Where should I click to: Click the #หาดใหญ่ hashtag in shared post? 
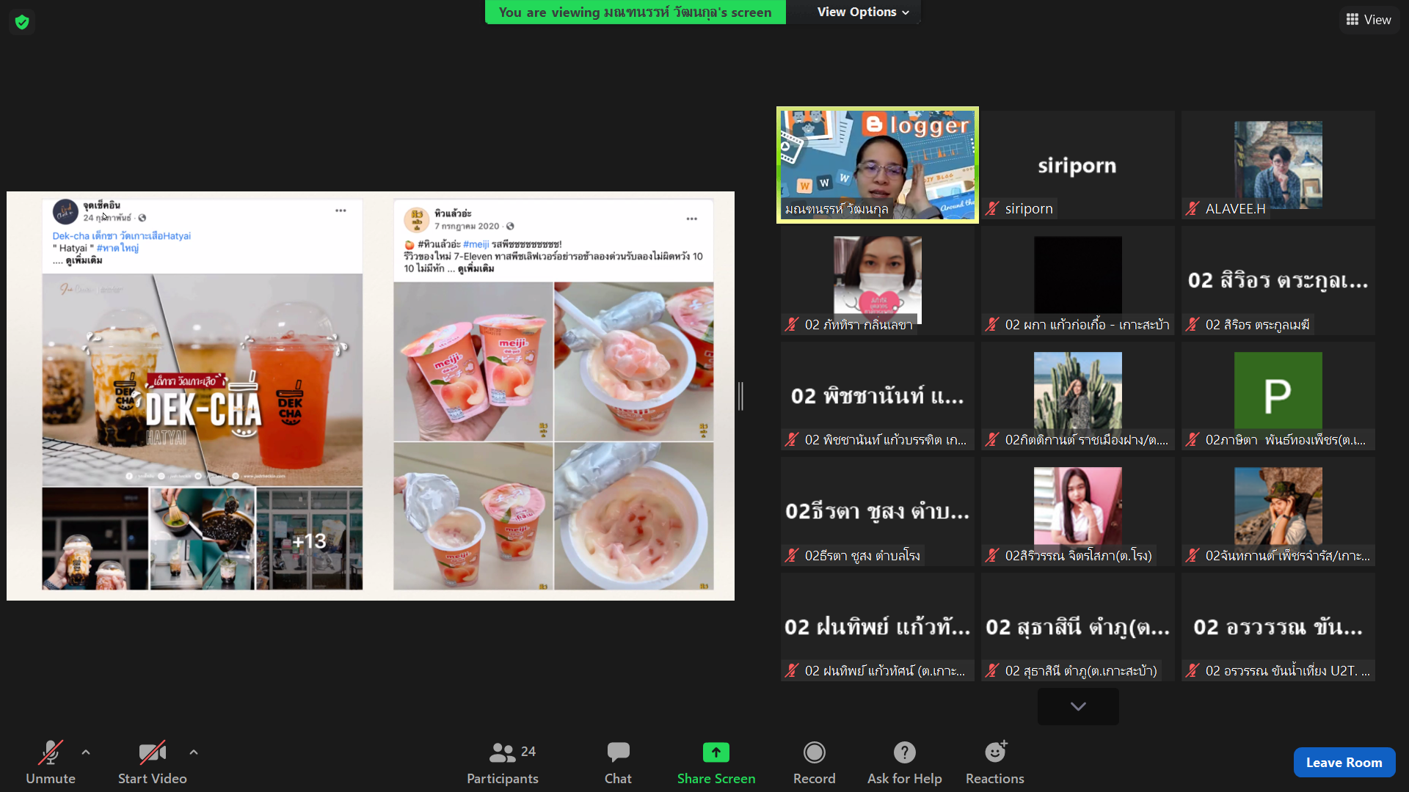117,248
